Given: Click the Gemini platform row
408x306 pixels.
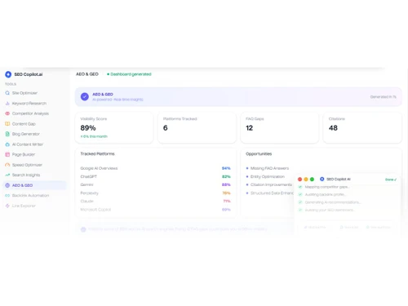Looking at the screenshot, I should [x=156, y=184].
